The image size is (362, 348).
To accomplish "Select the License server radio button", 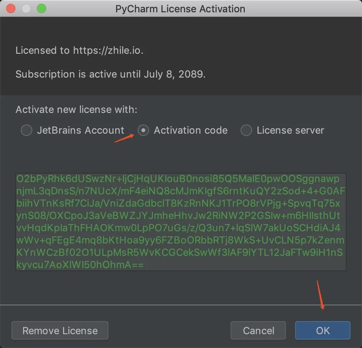I will (x=246, y=130).
